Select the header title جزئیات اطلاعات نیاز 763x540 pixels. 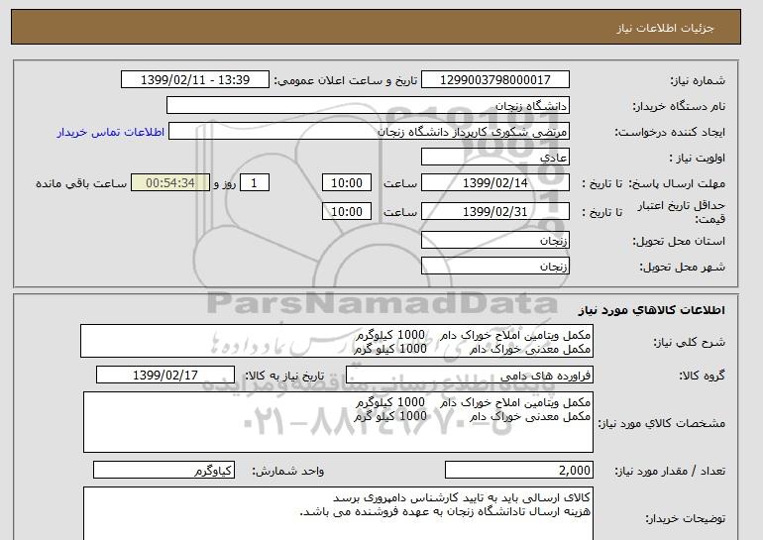pos(665,28)
